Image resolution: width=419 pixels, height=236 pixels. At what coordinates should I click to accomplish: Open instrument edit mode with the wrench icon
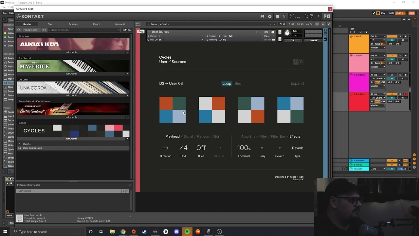[x=141, y=31]
